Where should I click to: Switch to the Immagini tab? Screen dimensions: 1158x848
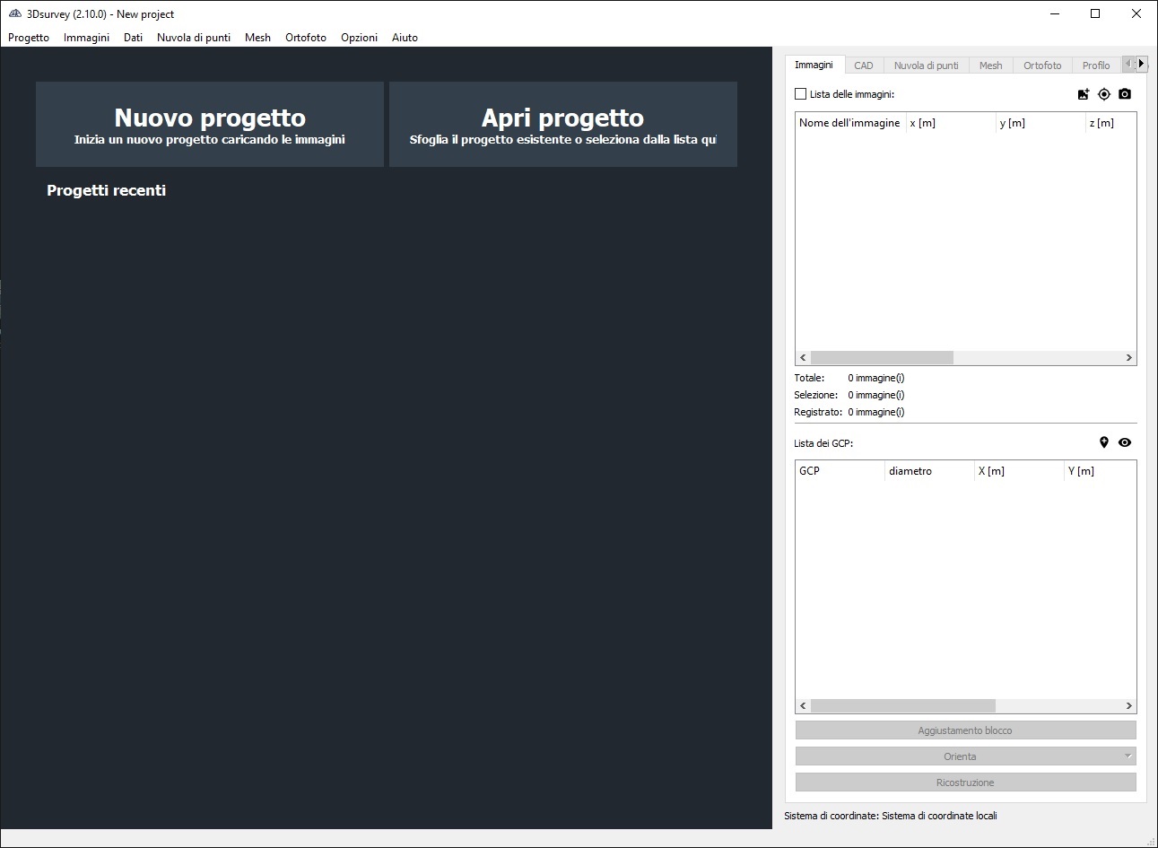point(814,65)
